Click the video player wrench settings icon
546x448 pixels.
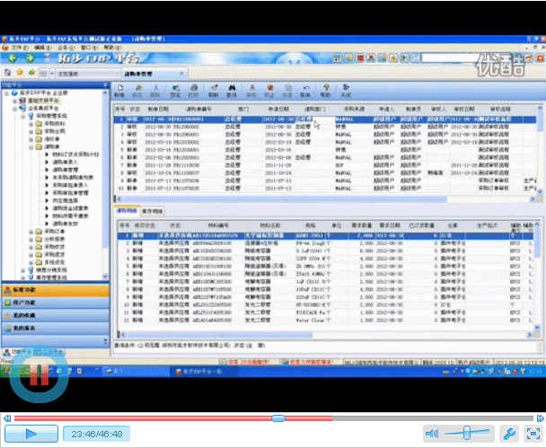(507, 433)
